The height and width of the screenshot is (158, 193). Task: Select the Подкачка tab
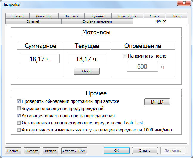tap(98, 16)
